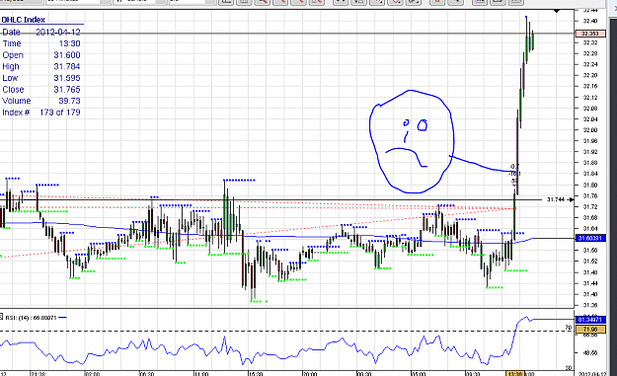Click the RSI (14) indicator label
Screen dimensions: 617x376
31,318
